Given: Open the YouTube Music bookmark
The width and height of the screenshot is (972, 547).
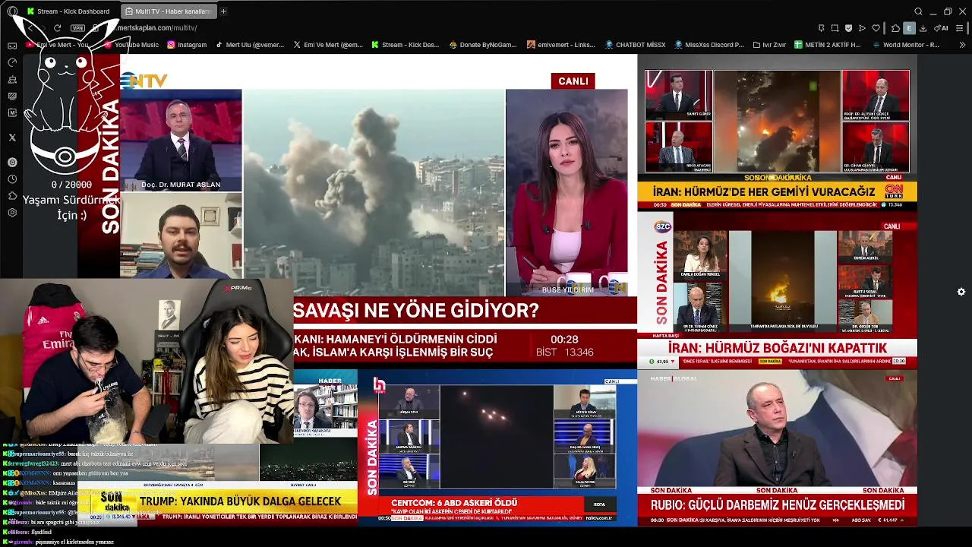Looking at the screenshot, I should [131, 45].
